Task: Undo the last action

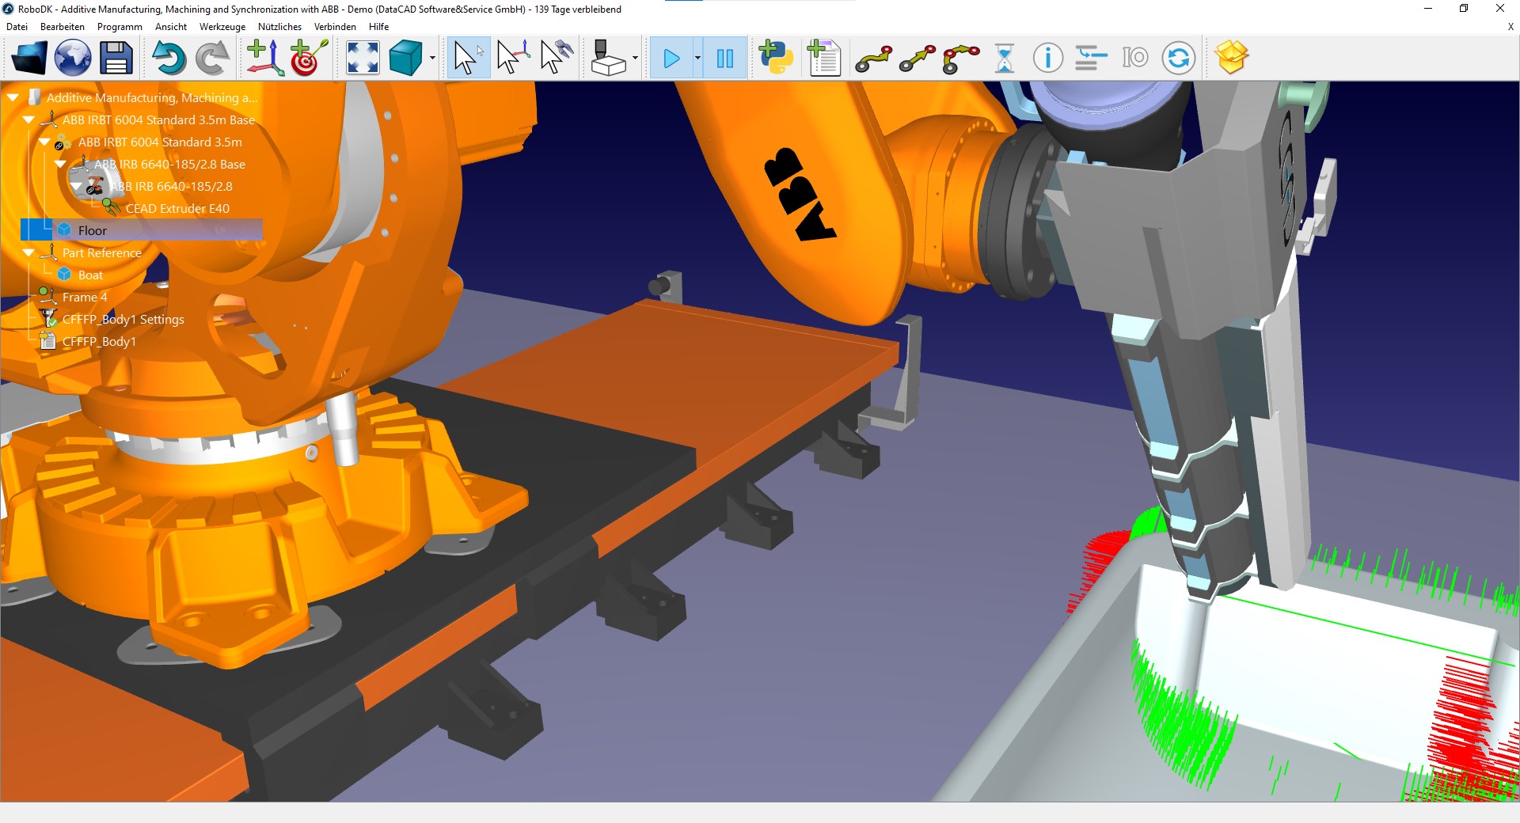Action: point(168,58)
